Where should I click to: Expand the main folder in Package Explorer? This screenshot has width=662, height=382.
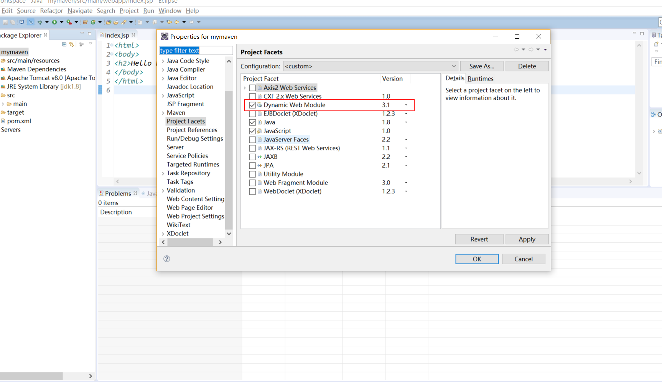point(3,104)
